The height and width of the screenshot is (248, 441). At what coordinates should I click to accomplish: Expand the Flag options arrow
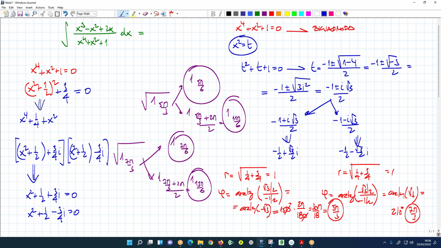click(x=177, y=14)
